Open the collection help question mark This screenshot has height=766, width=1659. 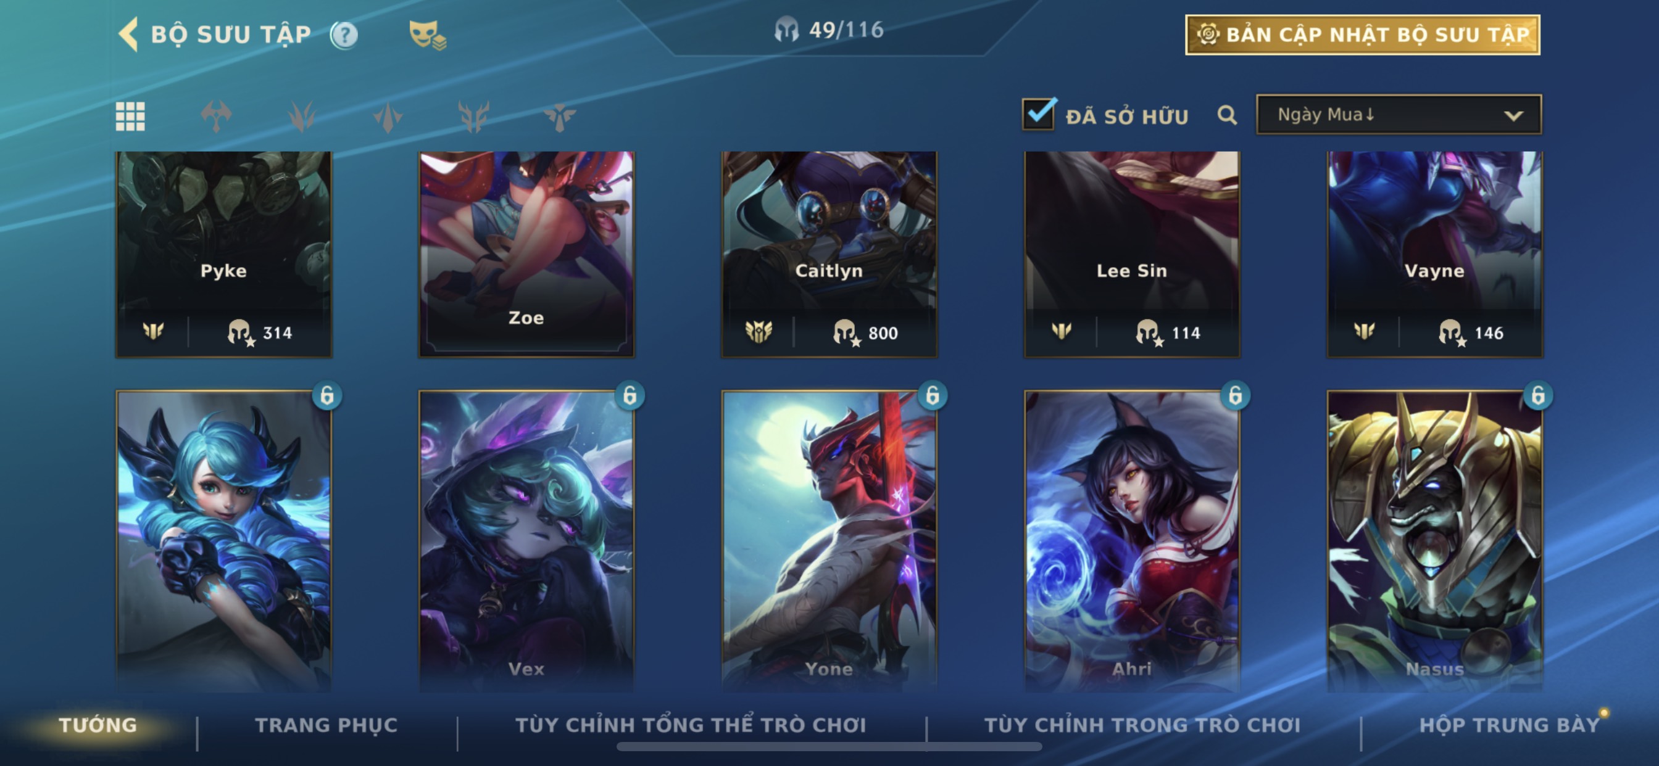[344, 35]
